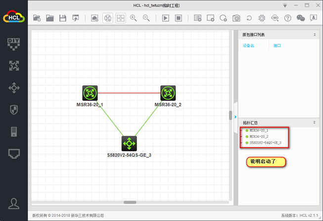Image resolution: width=323 pixels, height=221 pixels.
Task: Zoom in on the topology canvas
Action: 133,18
